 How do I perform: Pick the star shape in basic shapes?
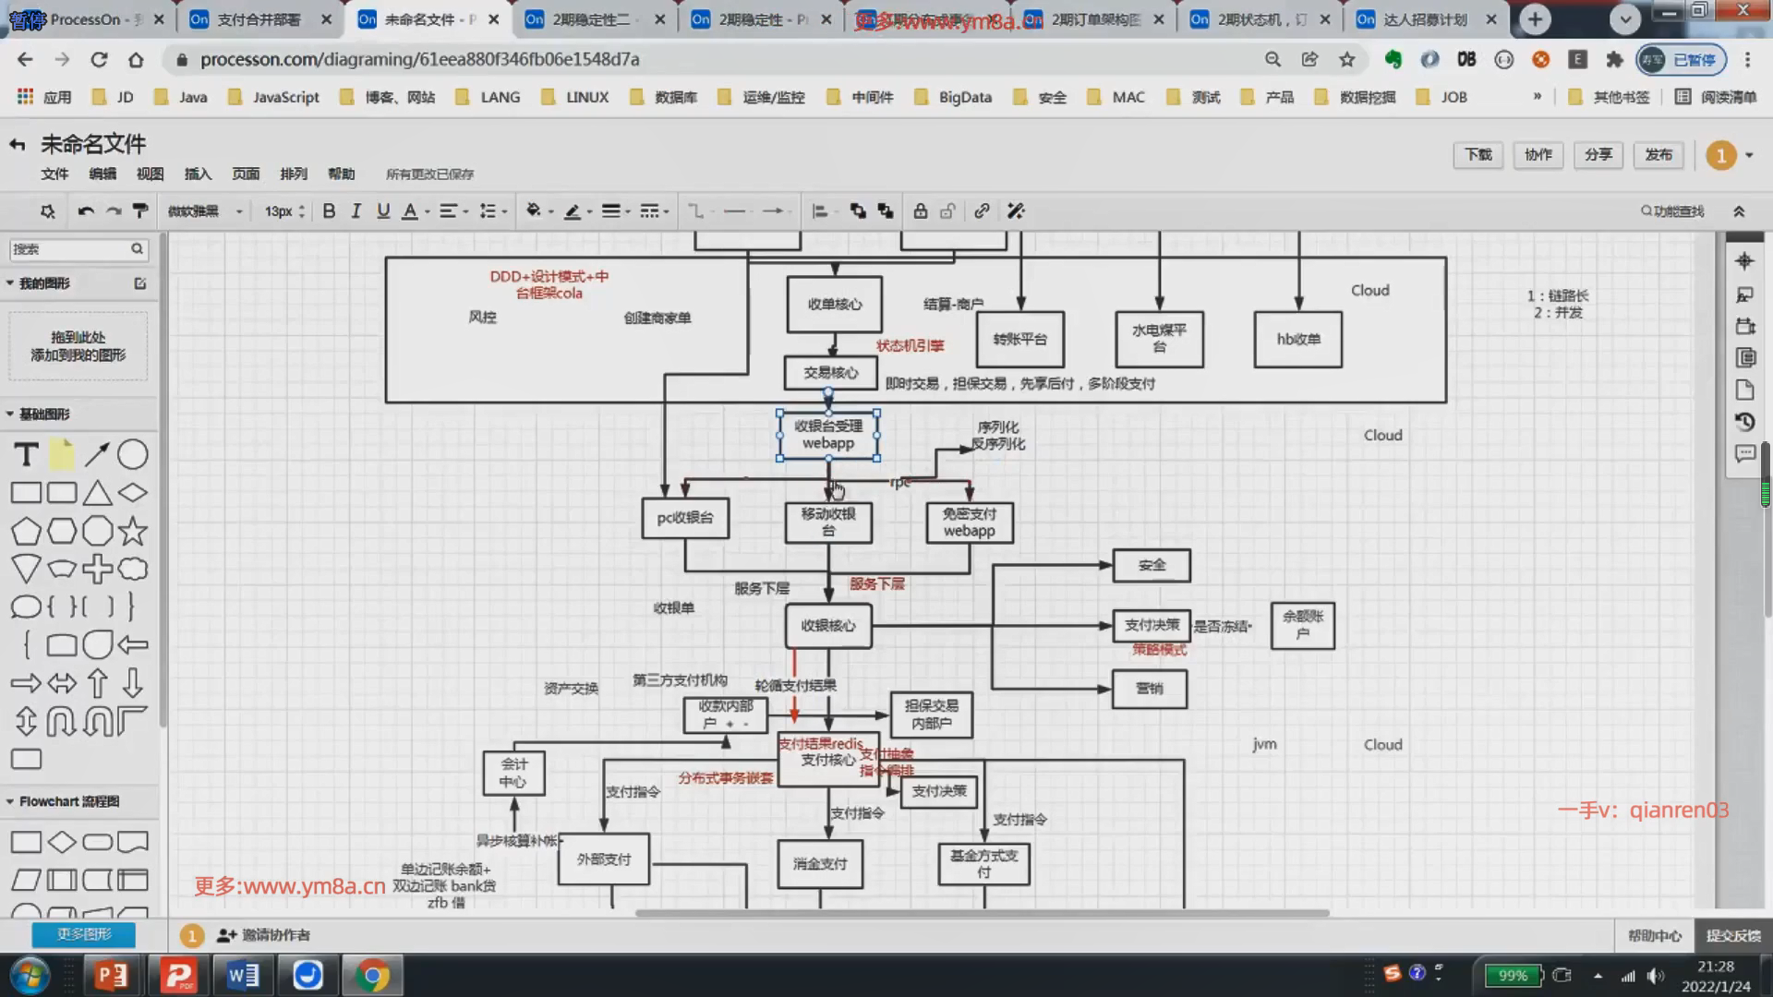click(132, 531)
